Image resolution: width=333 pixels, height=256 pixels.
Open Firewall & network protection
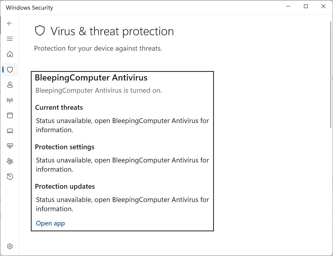10,100
